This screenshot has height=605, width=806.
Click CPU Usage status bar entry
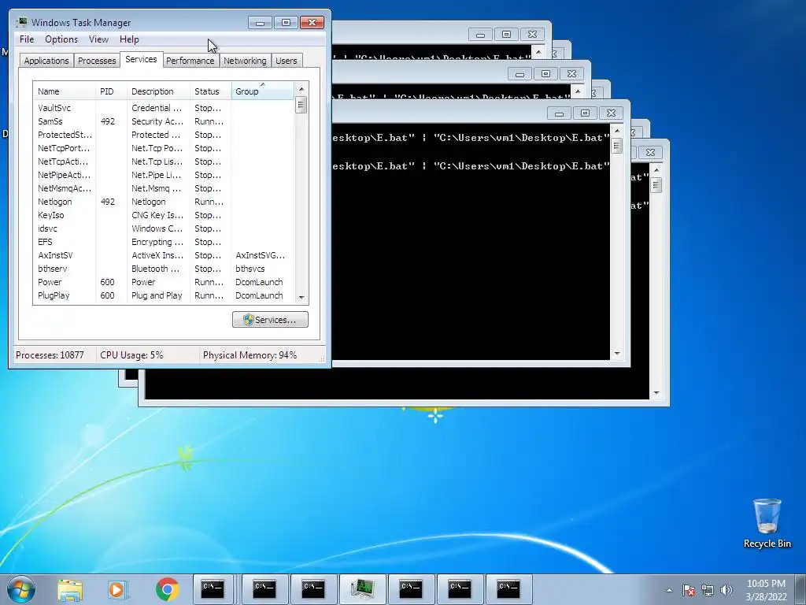pos(131,355)
